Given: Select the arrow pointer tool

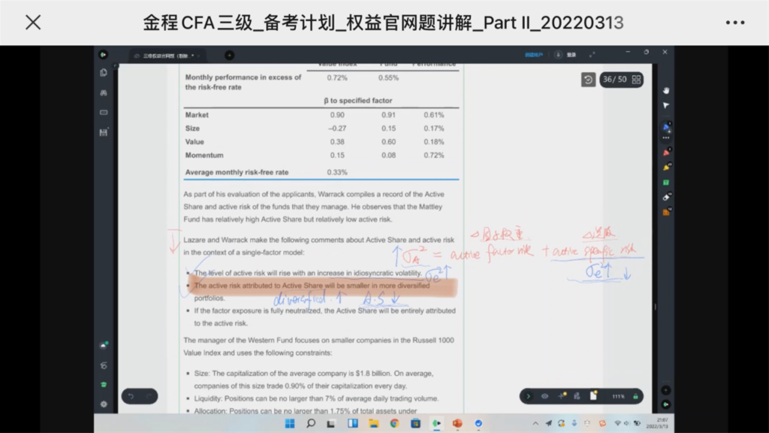Looking at the screenshot, I should coord(665,105).
